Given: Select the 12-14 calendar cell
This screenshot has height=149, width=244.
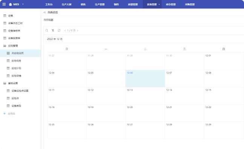Looking at the screenshot, I should tap(185, 96).
